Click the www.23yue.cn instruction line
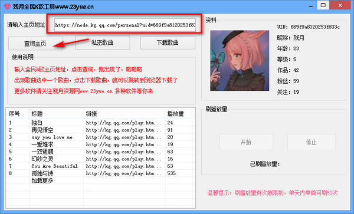 click(x=84, y=91)
